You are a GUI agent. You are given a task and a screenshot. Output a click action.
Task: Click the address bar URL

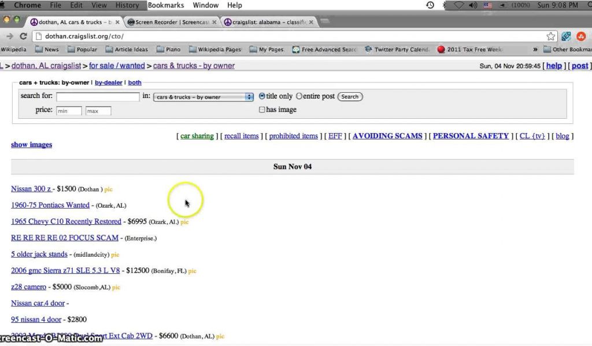(84, 36)
